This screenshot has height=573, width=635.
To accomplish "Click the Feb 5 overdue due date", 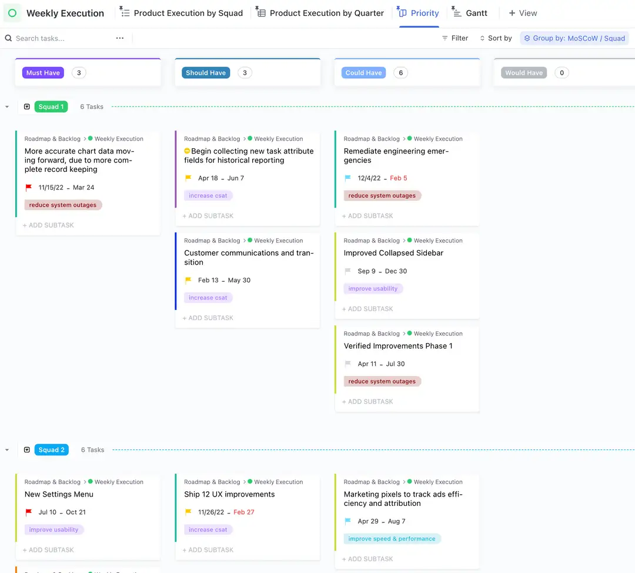I will (x=399, y=178).
